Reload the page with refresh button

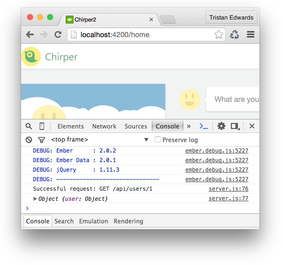tap(58, 35)
